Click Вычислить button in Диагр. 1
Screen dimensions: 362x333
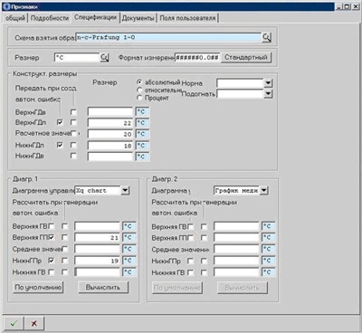coord(103,287)
